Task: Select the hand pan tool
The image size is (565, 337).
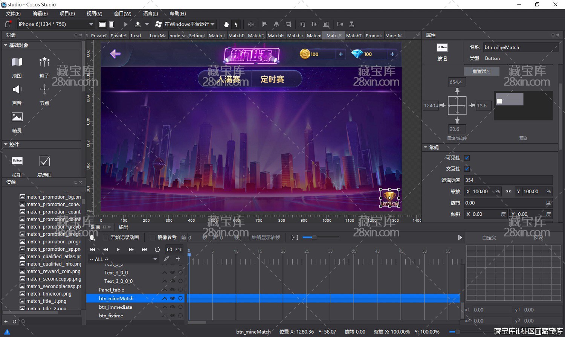Action: 226,24
